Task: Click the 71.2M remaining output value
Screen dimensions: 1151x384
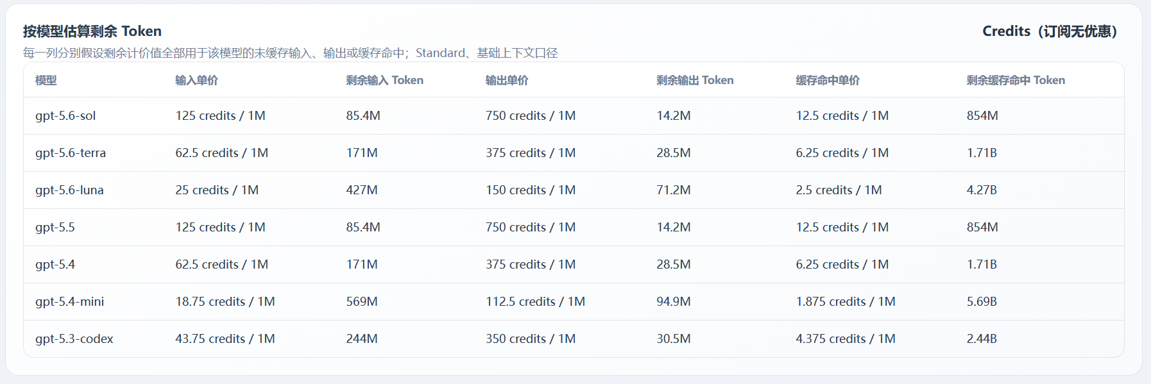Action: [674, 190]
